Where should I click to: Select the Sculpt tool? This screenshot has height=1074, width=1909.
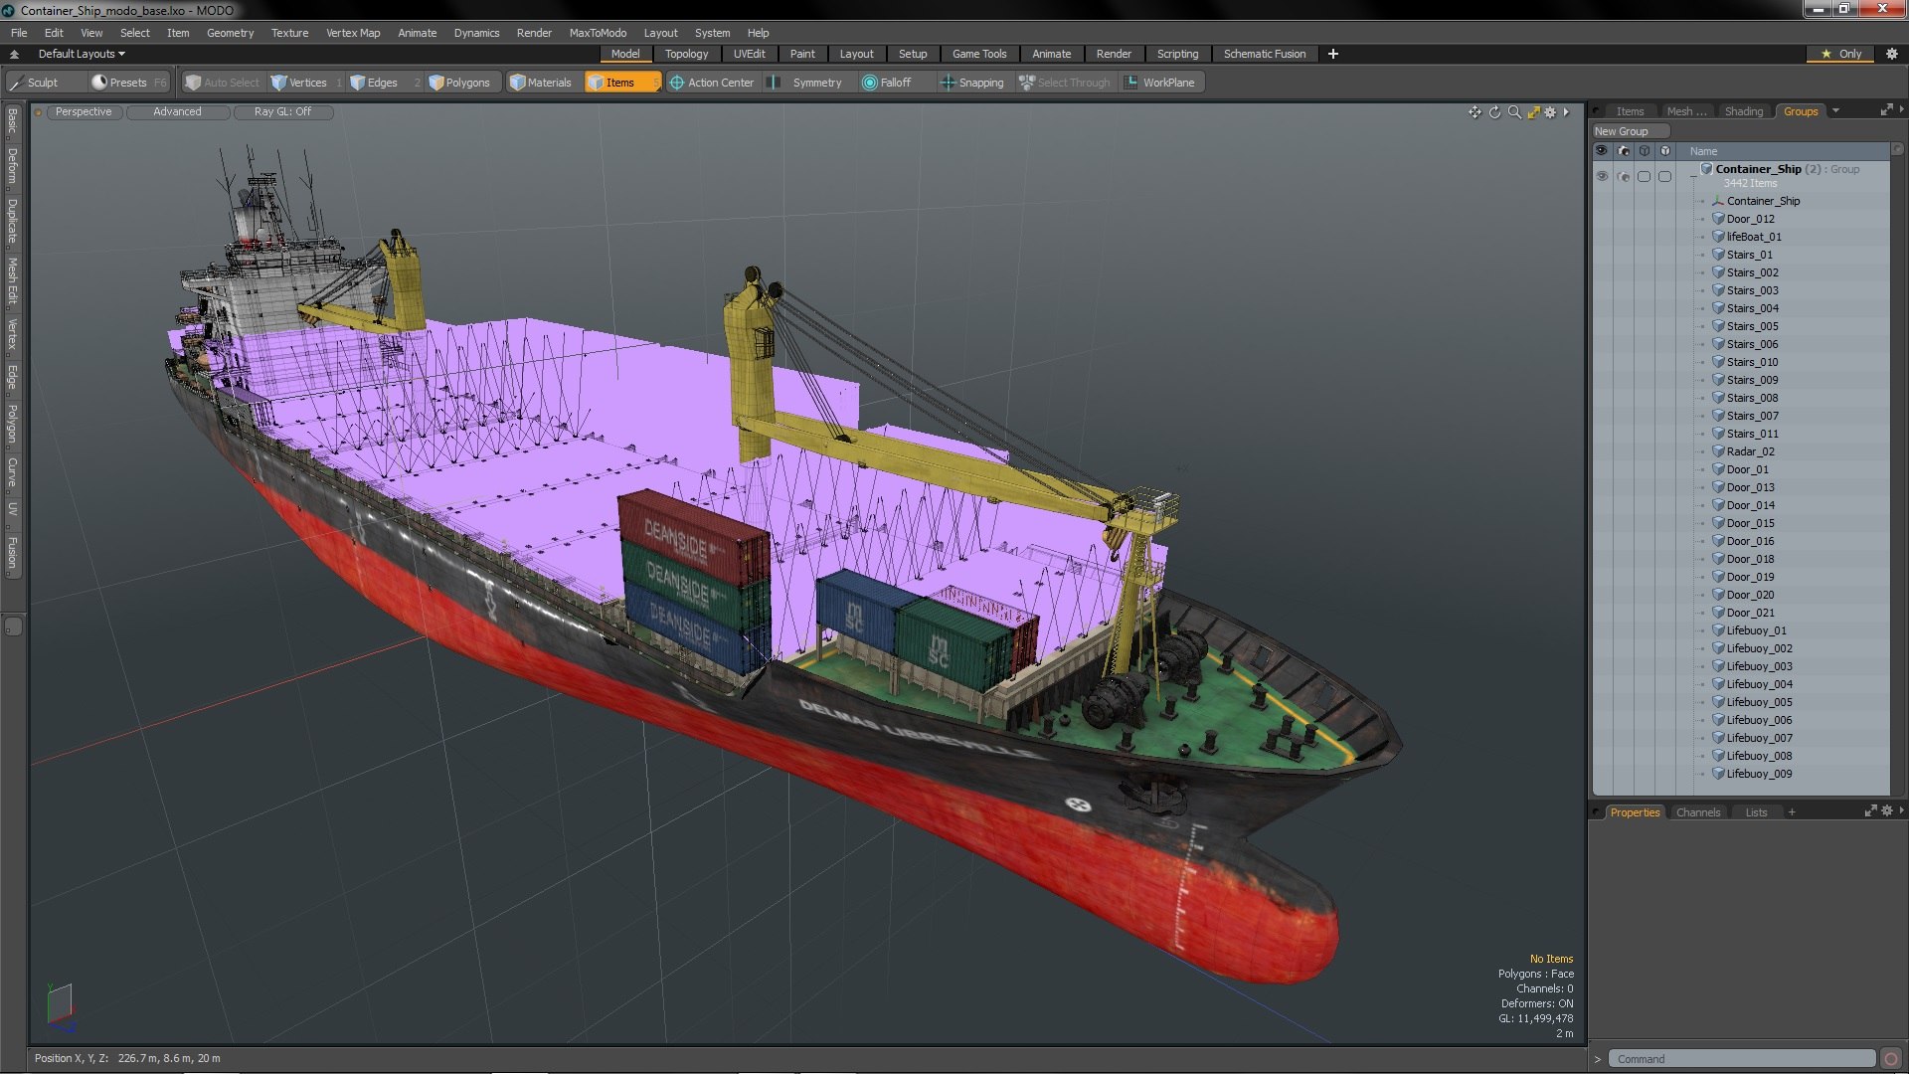(35, 83)
